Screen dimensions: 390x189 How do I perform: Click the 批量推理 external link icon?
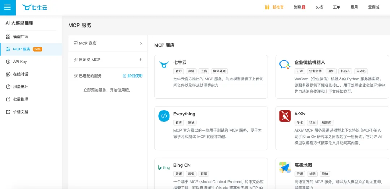tap(8, 99)
